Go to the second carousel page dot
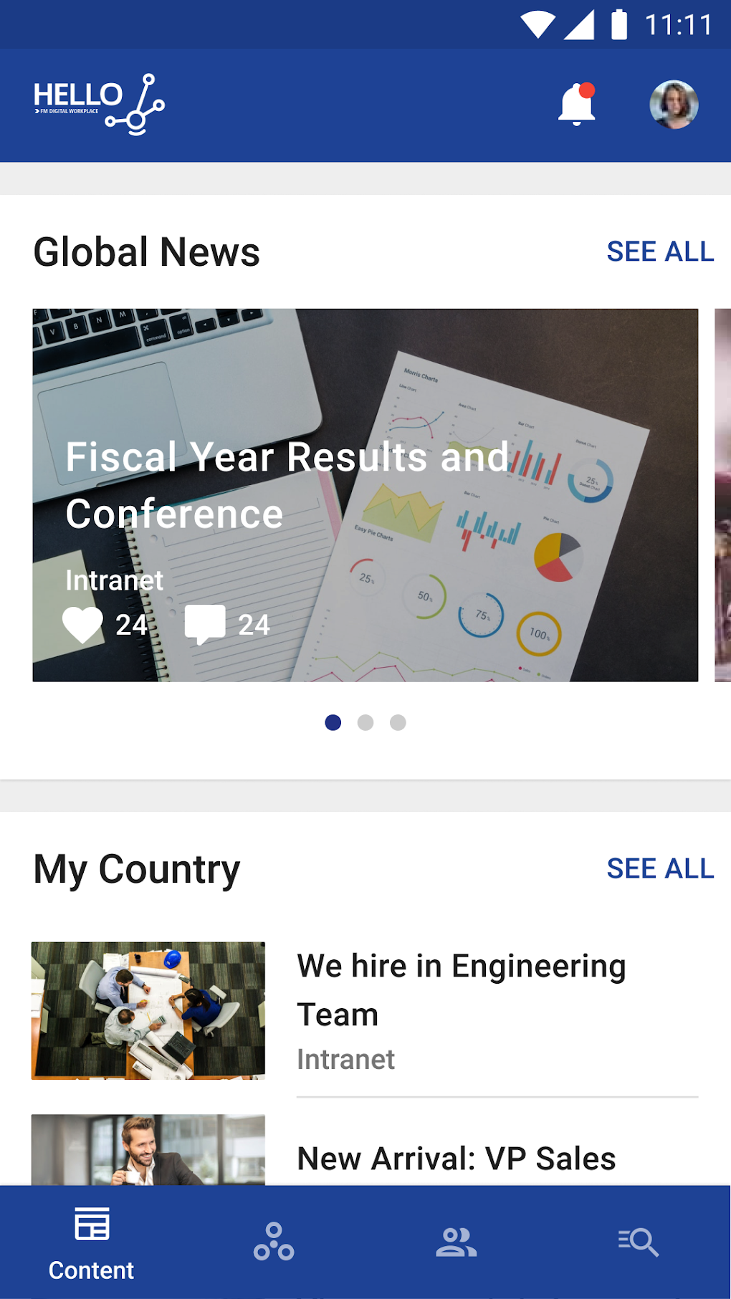The width and height of the screenshot is (731, 1299). pos(365,722)
